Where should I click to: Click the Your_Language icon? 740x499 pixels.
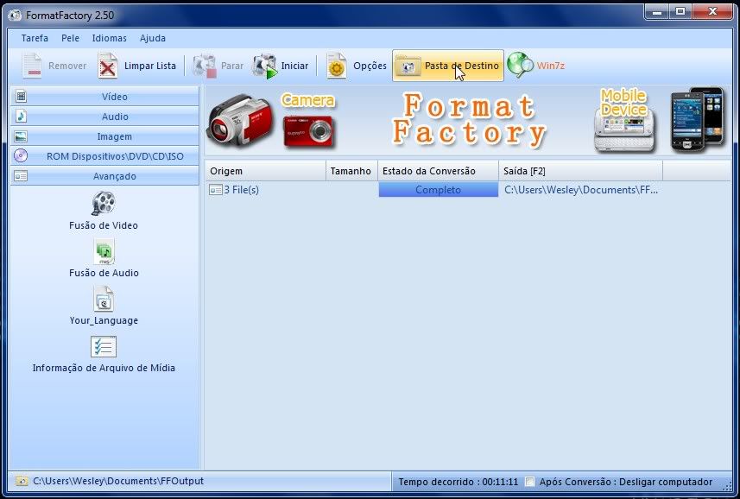(x=104, y=300)
